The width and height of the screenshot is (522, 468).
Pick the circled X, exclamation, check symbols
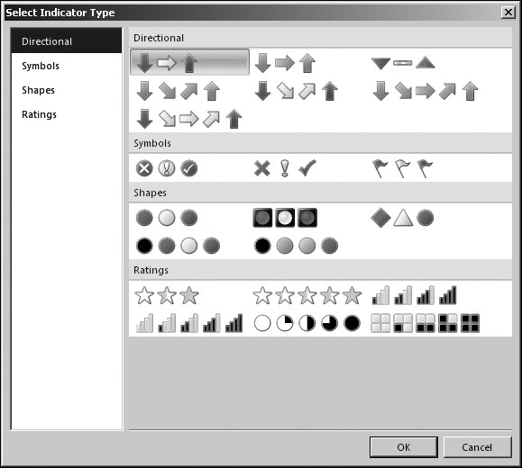[x=167, y=168]
